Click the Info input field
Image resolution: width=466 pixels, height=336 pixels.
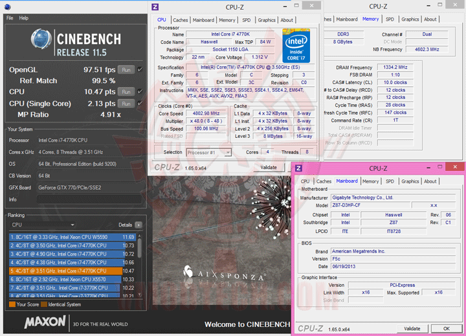[89, 199]
